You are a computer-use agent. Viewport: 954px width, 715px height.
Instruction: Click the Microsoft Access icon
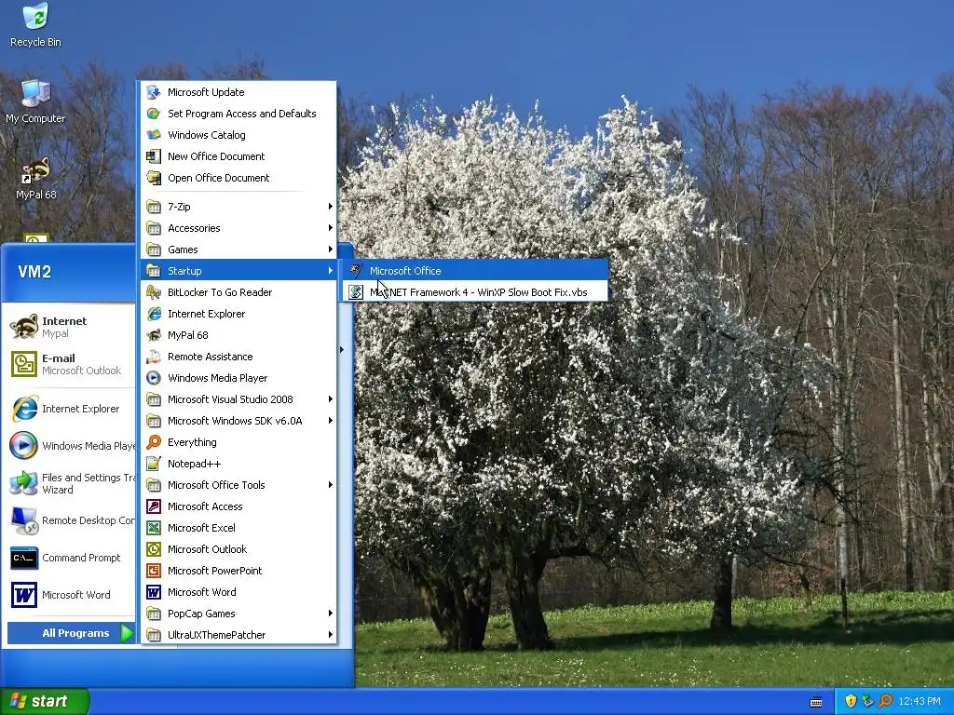click(x=154, y=506)
